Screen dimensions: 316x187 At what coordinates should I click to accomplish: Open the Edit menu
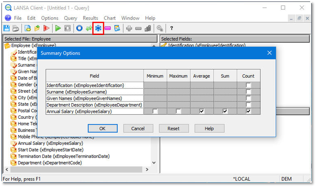coord(31,18)
